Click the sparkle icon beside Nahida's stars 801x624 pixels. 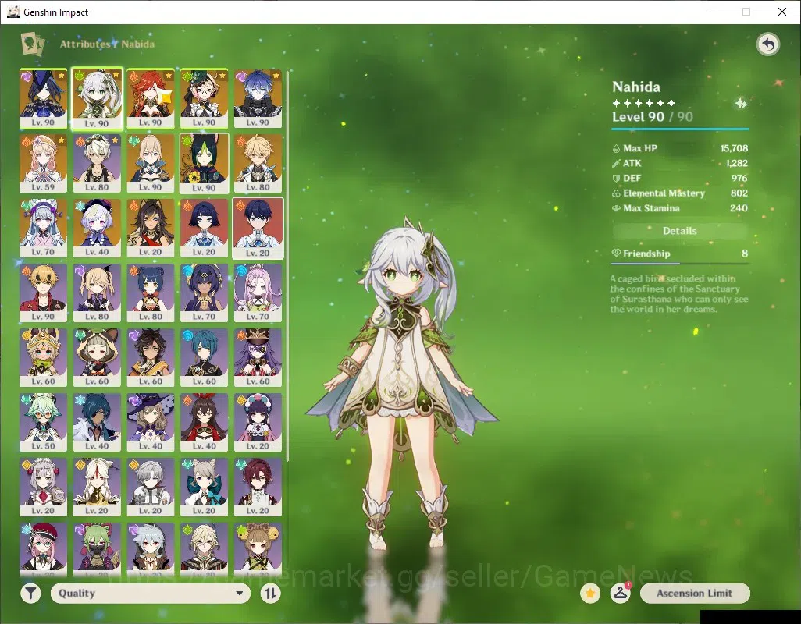(740, 104)
